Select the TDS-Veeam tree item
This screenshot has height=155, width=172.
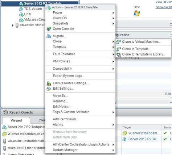click(33, 9)
